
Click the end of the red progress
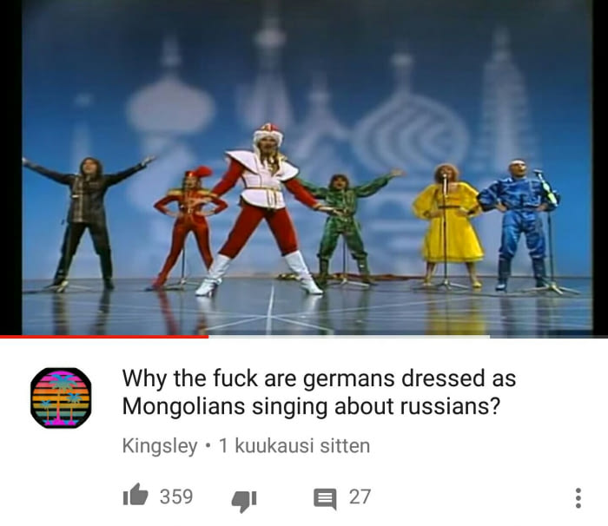pos(208,337)
